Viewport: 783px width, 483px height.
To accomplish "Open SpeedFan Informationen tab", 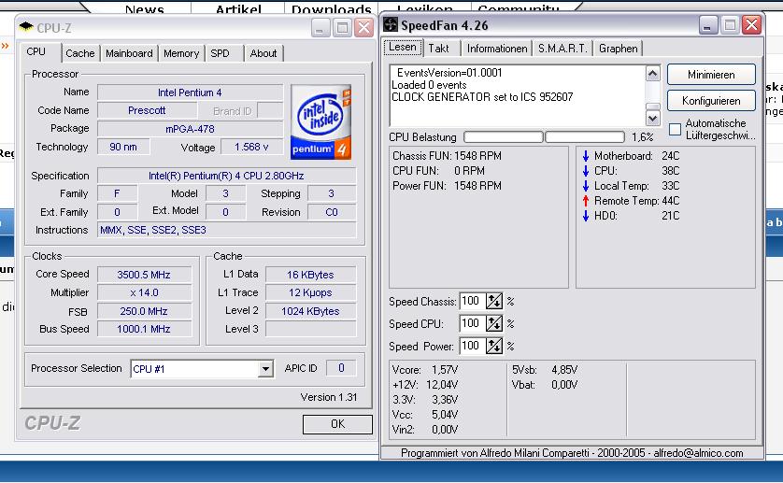I will [x=497, y=49].
